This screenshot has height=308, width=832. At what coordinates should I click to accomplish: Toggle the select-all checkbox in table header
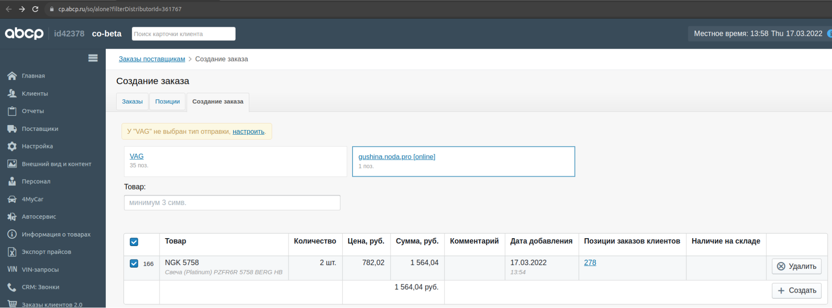point(134,242)
